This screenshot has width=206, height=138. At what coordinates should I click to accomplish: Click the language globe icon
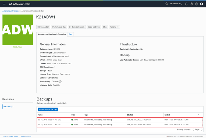point(196,4)
